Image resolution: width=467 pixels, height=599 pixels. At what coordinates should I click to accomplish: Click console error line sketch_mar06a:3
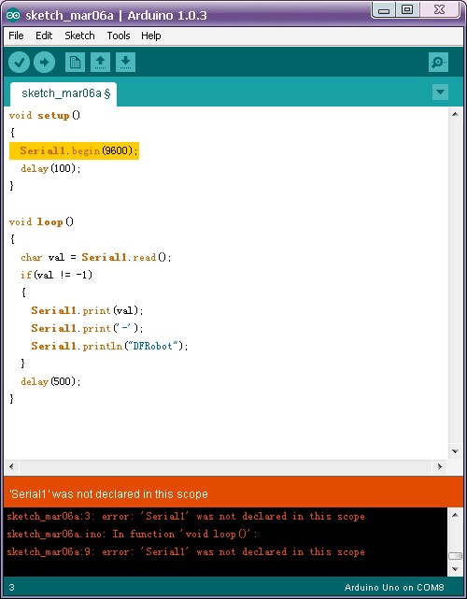point(186,517)
